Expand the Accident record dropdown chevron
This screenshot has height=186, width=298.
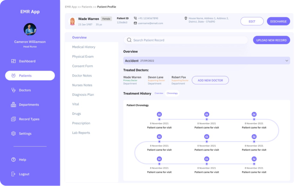click(287, 60)
